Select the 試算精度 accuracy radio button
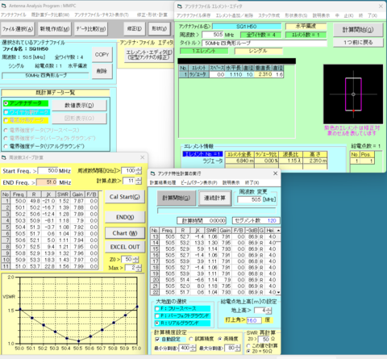Screen dimensions: 387x359 click(x=191, y=339)
